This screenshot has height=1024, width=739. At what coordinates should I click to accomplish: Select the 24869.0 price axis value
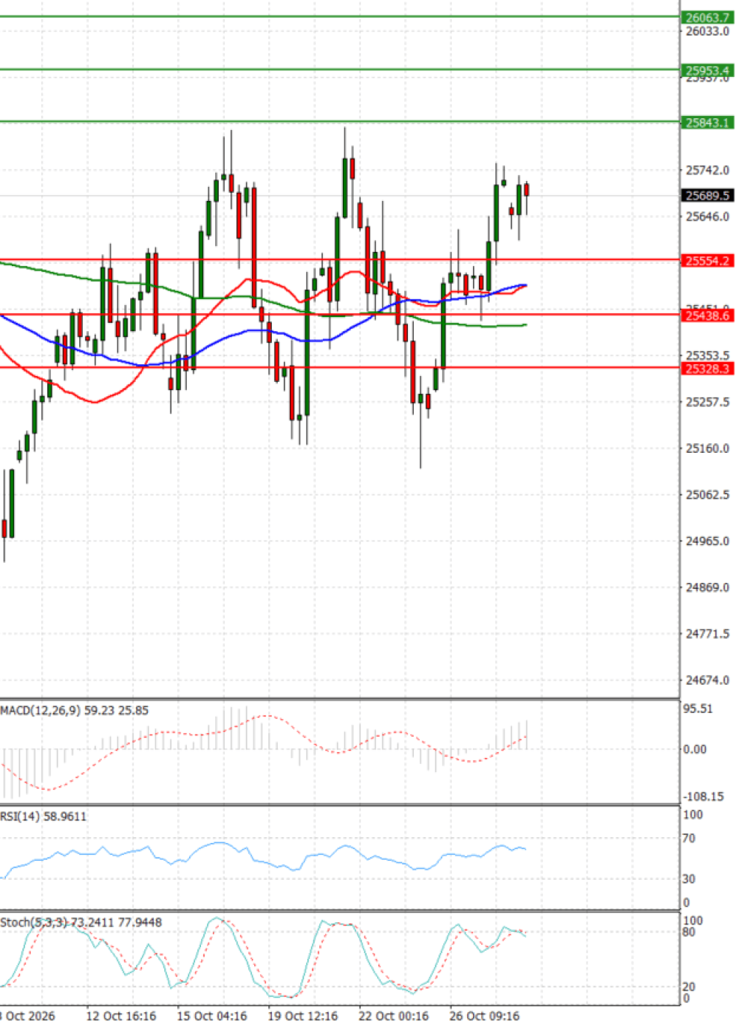[x=707, y=587]
